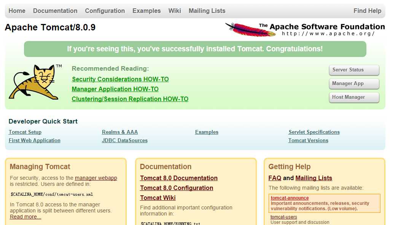Click the Host Manager button
The image size is (409, 225).
tap(354, 97)
